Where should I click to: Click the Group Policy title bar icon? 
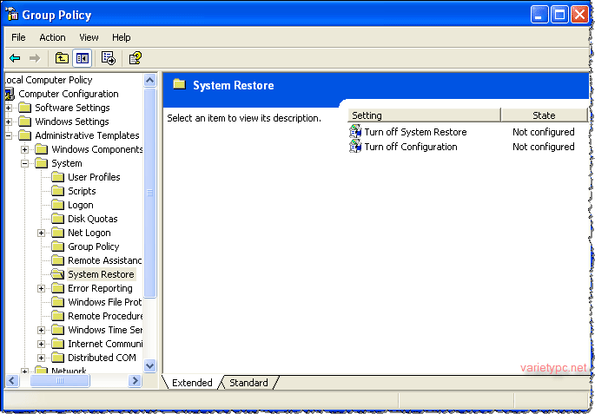(11, 14)
